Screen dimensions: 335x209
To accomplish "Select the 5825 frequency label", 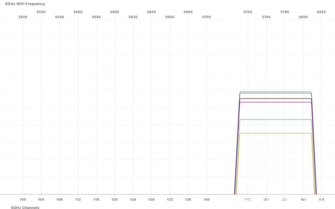I will [321, 12].
